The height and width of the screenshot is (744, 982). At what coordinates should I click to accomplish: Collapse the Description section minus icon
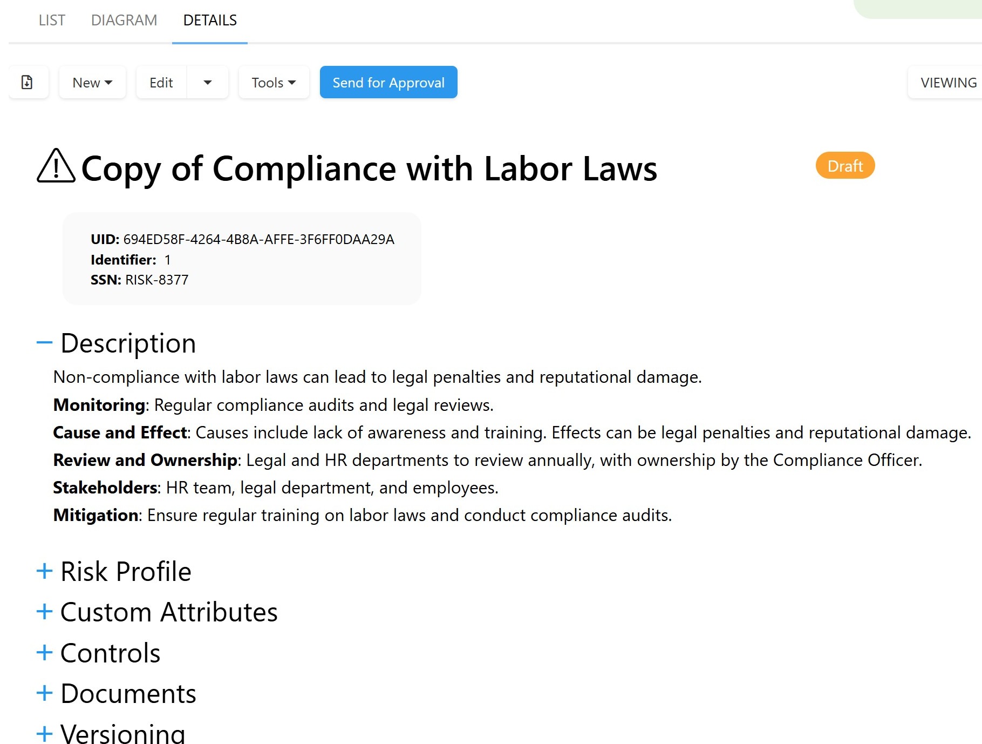(x=44, y=343)
